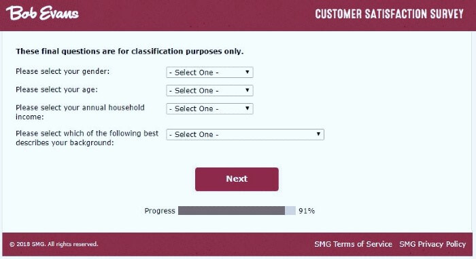The image size is (476, 259).
Task: Click the arrow on the gender dropdown
Action: 248,72
